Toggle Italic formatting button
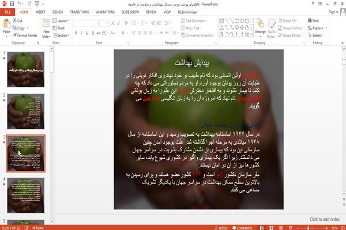The height and width of the screenshot is (230, 346). point(81,33)
